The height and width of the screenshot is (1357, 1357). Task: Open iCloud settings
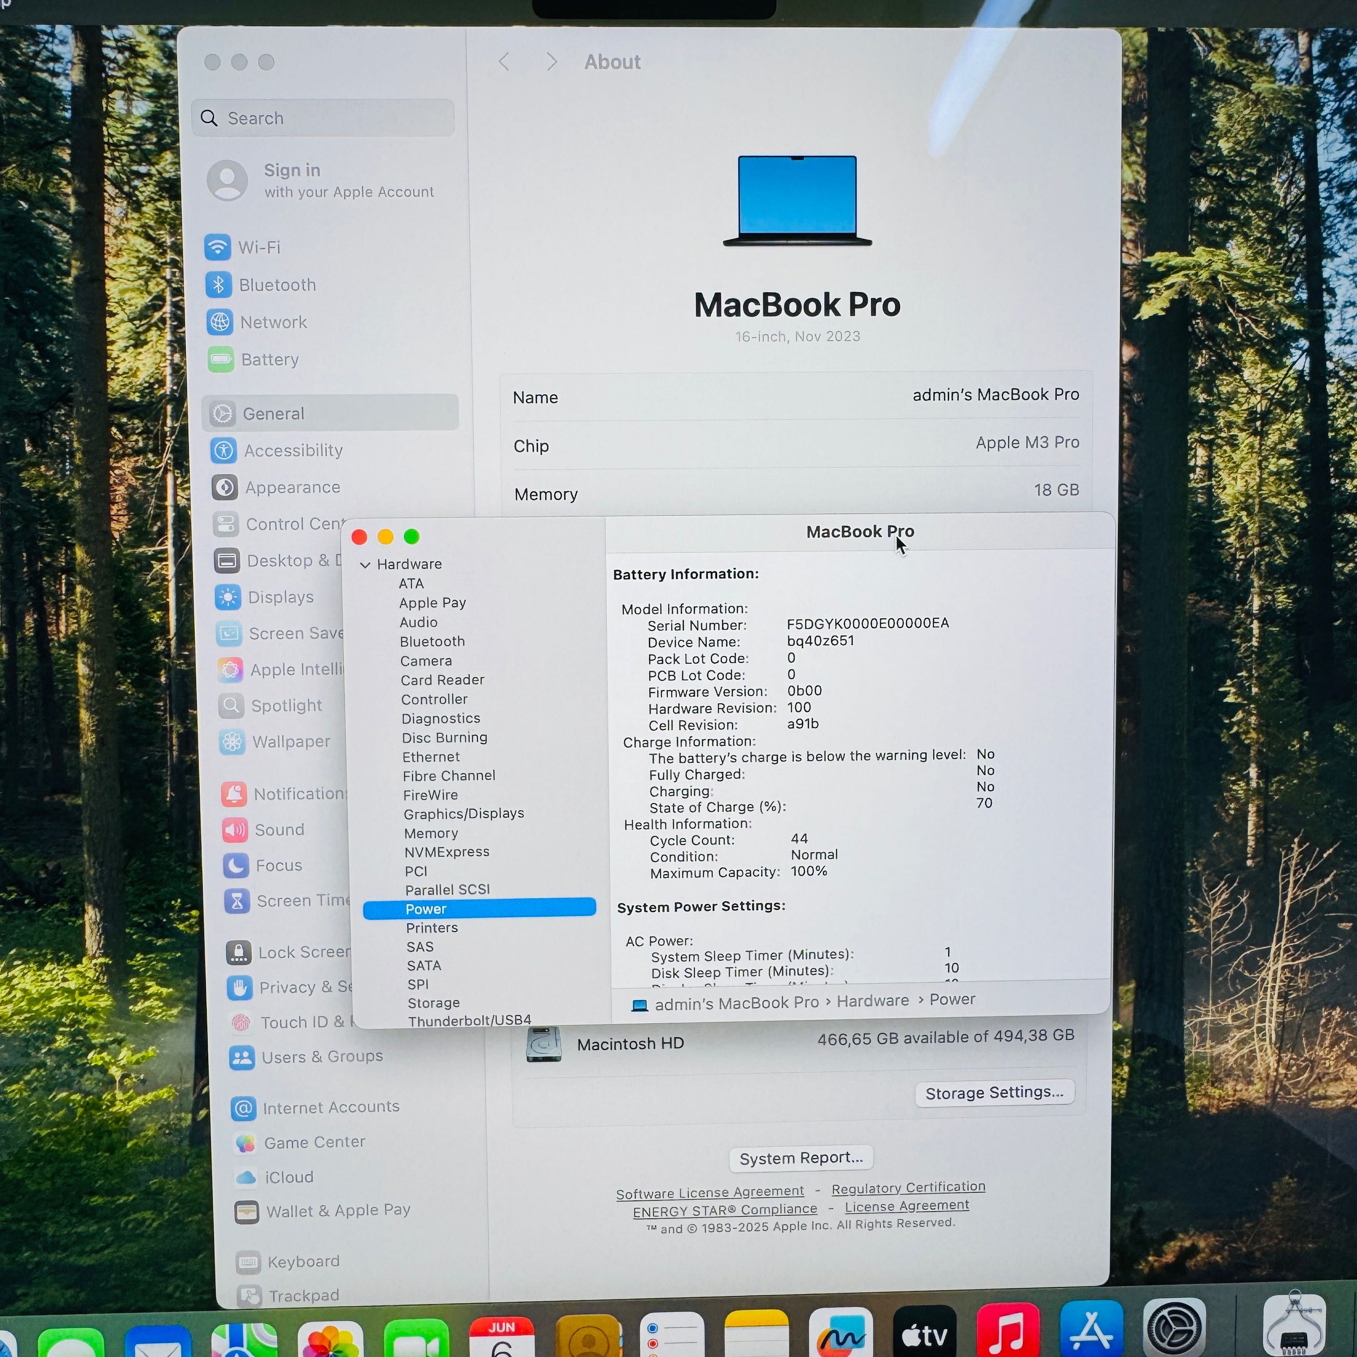[x=274, y=1177]
